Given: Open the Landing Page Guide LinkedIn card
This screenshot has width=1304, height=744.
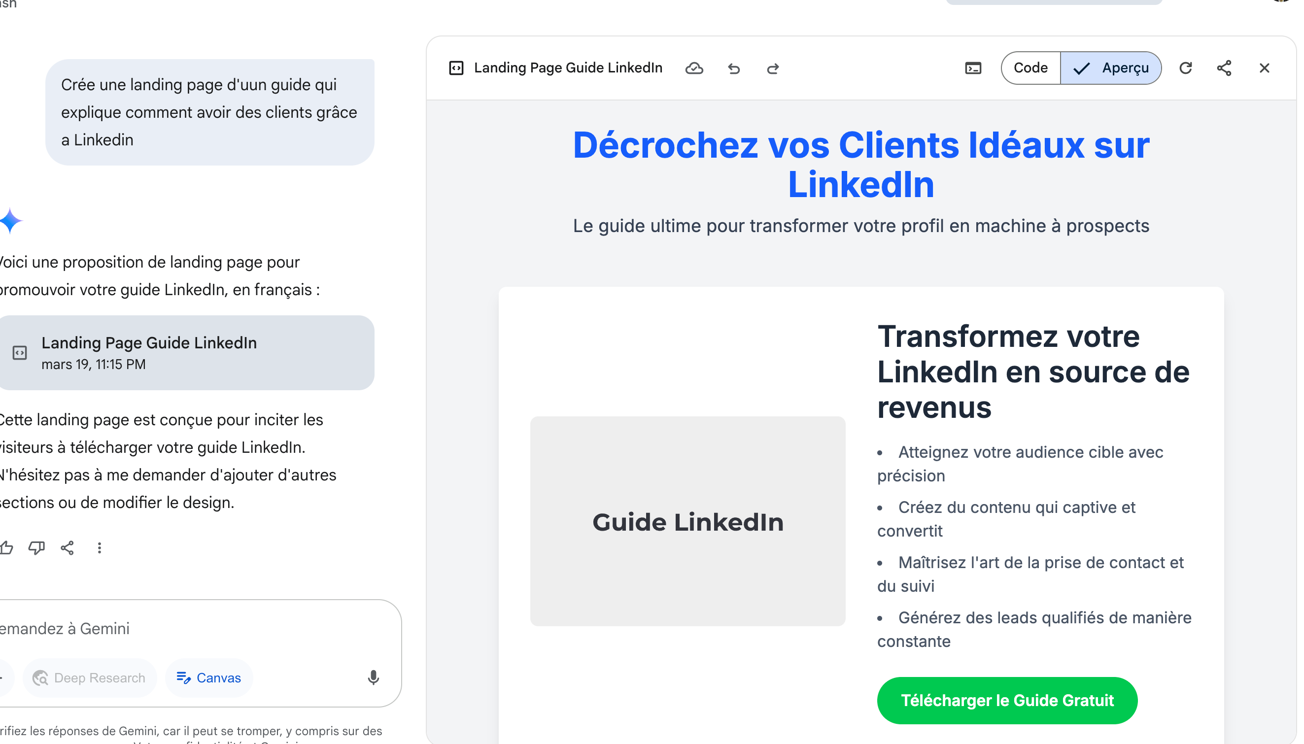Looking at the screenshot, I should (186, 353).
